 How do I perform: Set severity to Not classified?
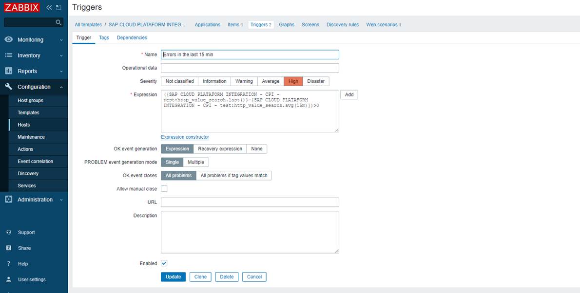179,81
